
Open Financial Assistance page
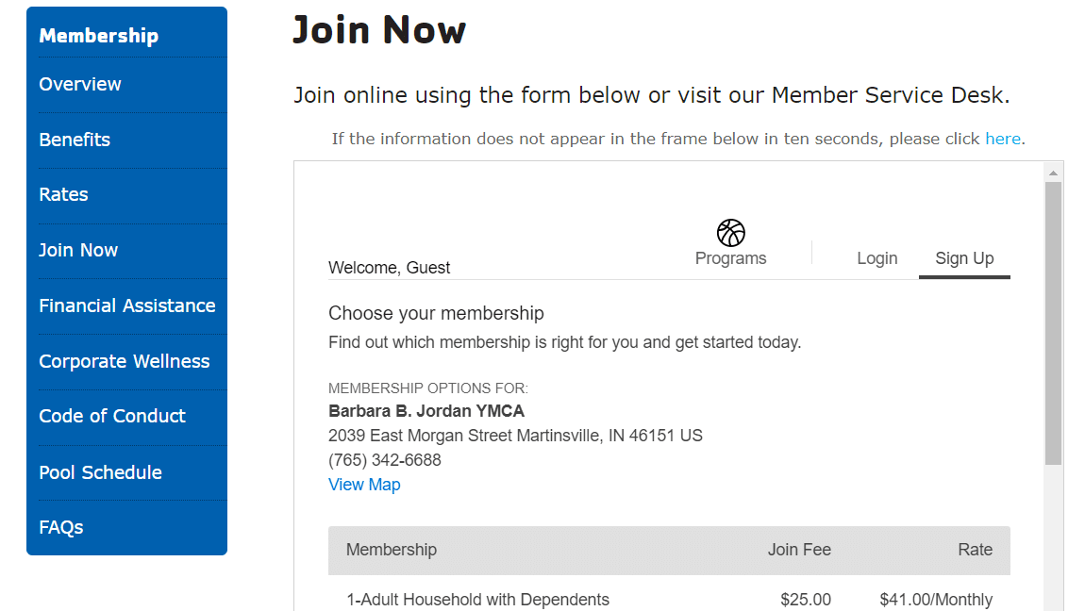point(127,305)
